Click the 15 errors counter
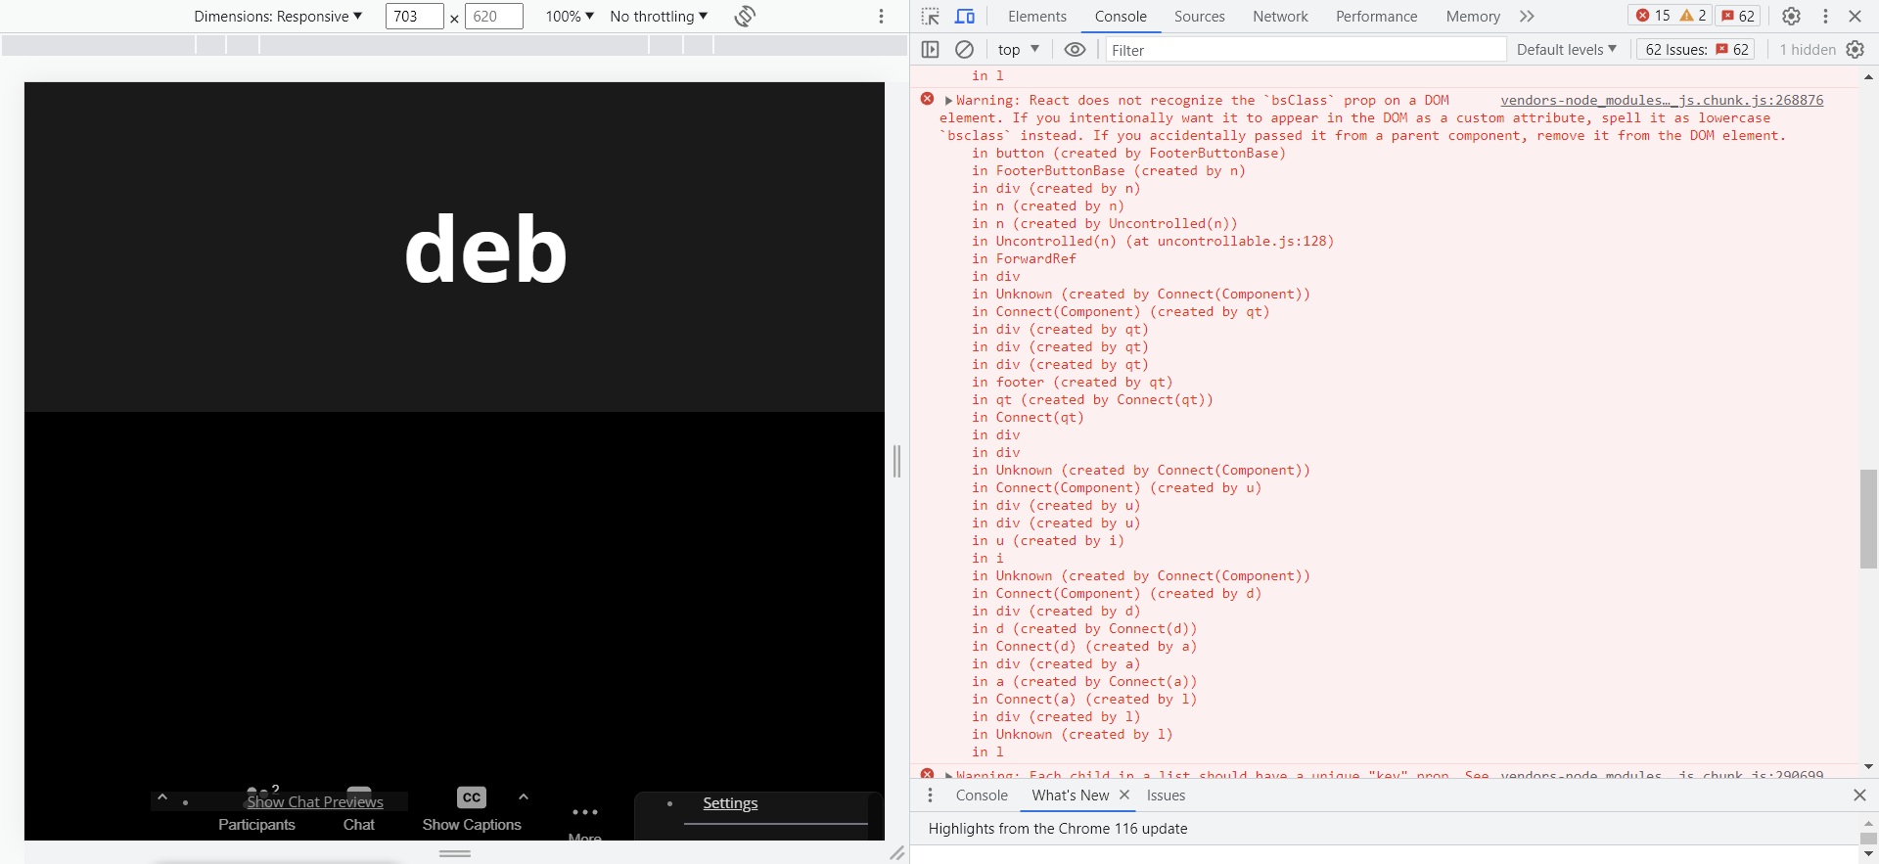This screenshot has width=1879, height=864. (x=1654, y=16)
